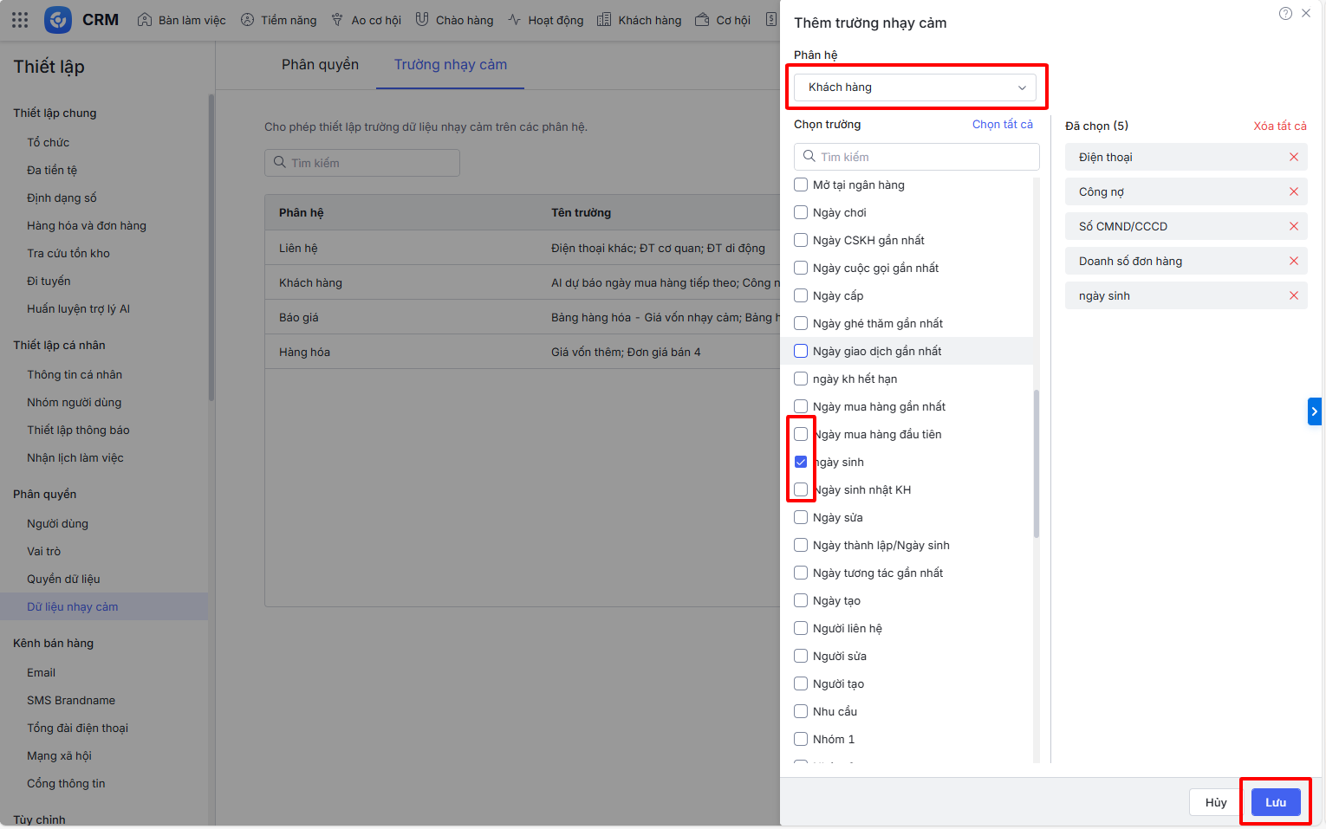
Task: Click the Chọn tất cả link
Action: [x=1002, y=125]
